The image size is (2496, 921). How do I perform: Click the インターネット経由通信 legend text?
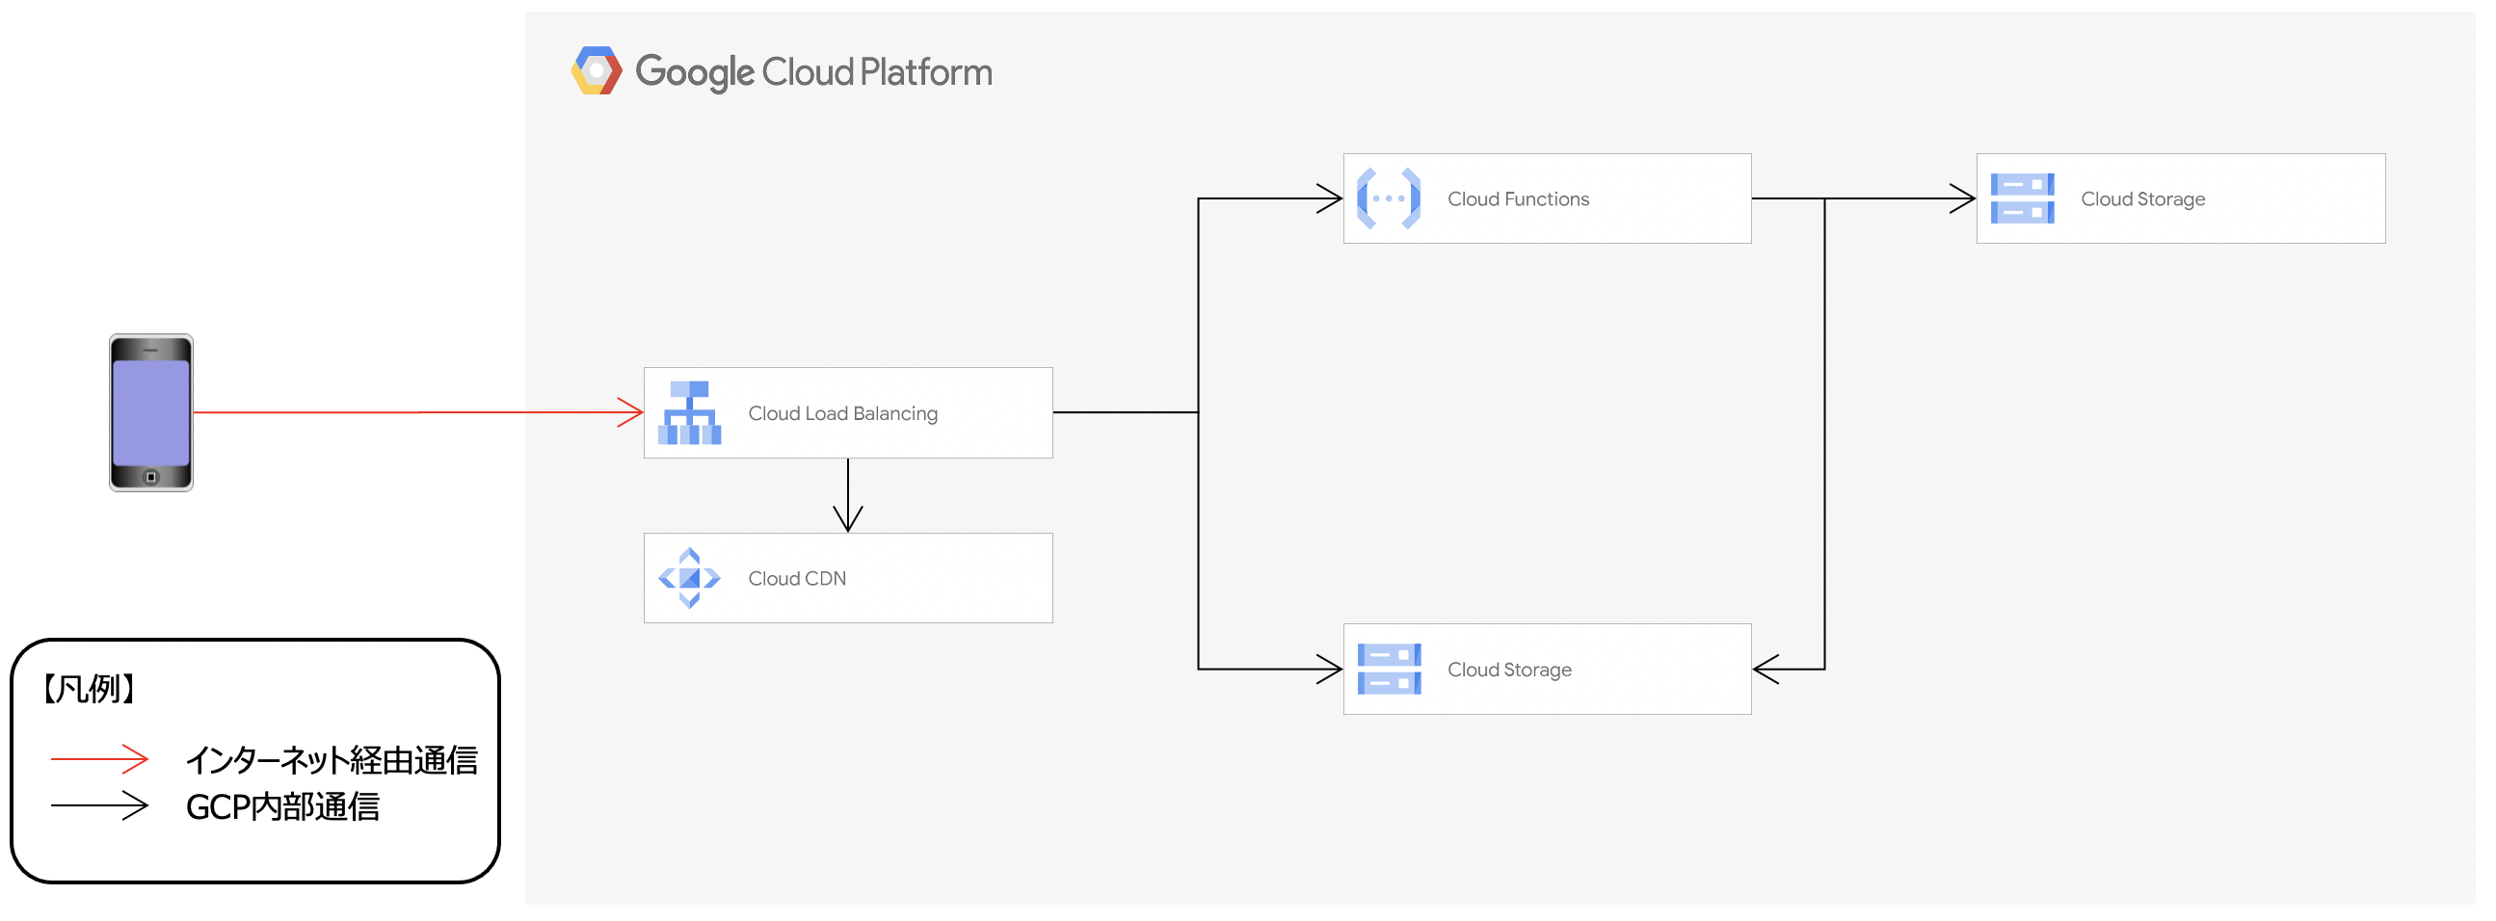[332, 760]
